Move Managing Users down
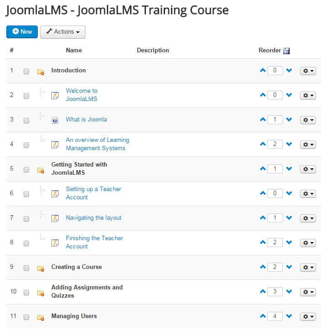Image resolution: width=321 pixels, height=329 pixels. (289, 316)
